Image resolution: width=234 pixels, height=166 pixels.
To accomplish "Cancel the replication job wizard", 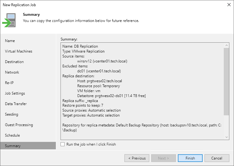I will 217,158.
